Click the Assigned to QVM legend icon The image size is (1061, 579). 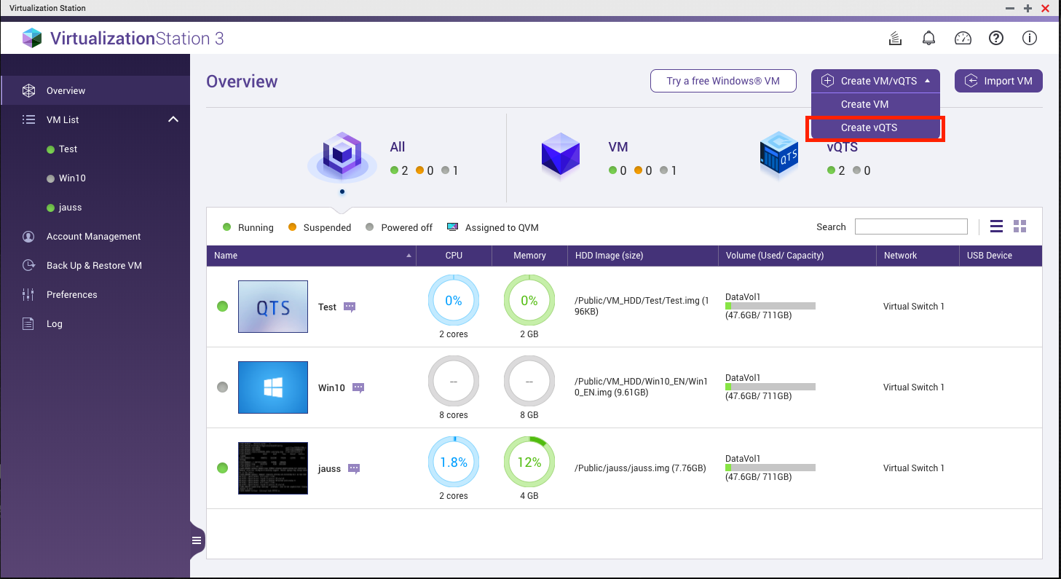tap(453, 227)
